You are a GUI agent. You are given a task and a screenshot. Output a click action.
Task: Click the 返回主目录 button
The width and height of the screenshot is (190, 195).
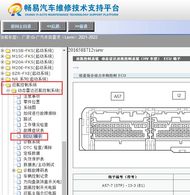[21, 26]
